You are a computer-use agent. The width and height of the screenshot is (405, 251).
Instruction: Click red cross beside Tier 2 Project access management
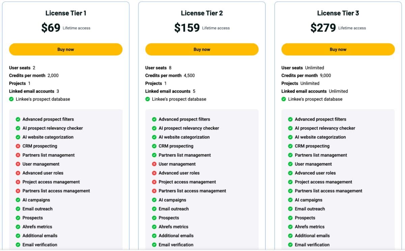click(154, 182)
